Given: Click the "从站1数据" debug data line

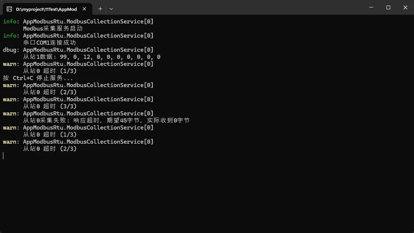Looking at the screenshot, I should 92,57.
